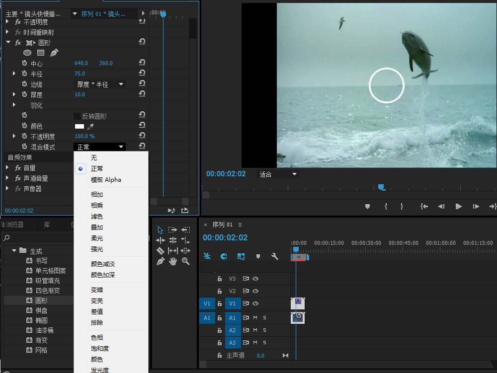Mark Out point in program monitor

(x=402, y=207)
